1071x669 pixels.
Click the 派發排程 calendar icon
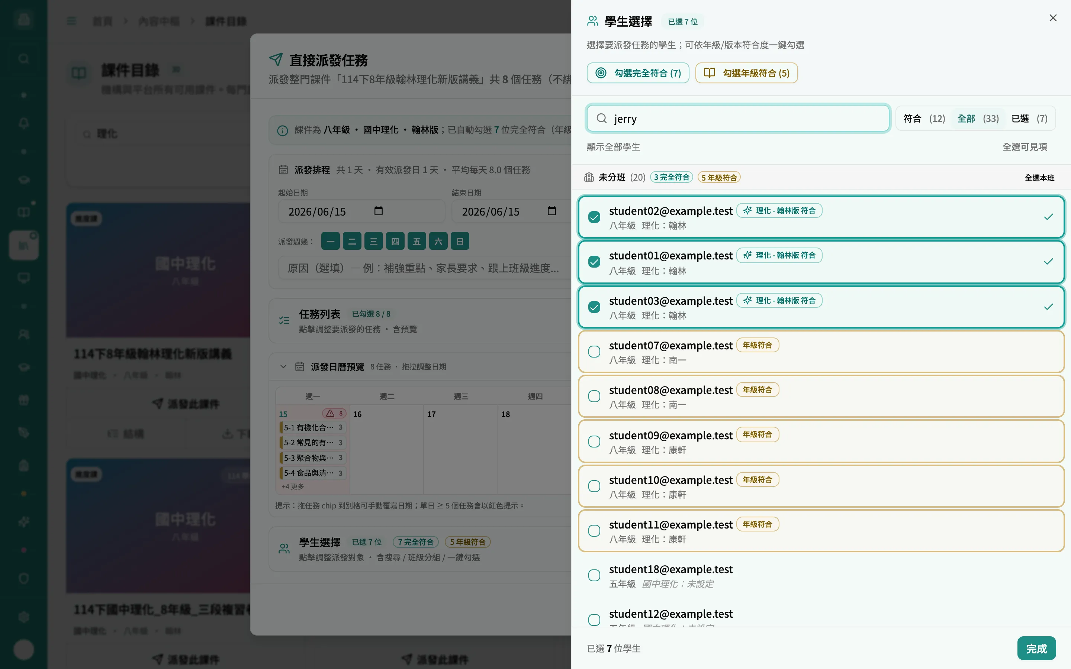pos(283,170)
